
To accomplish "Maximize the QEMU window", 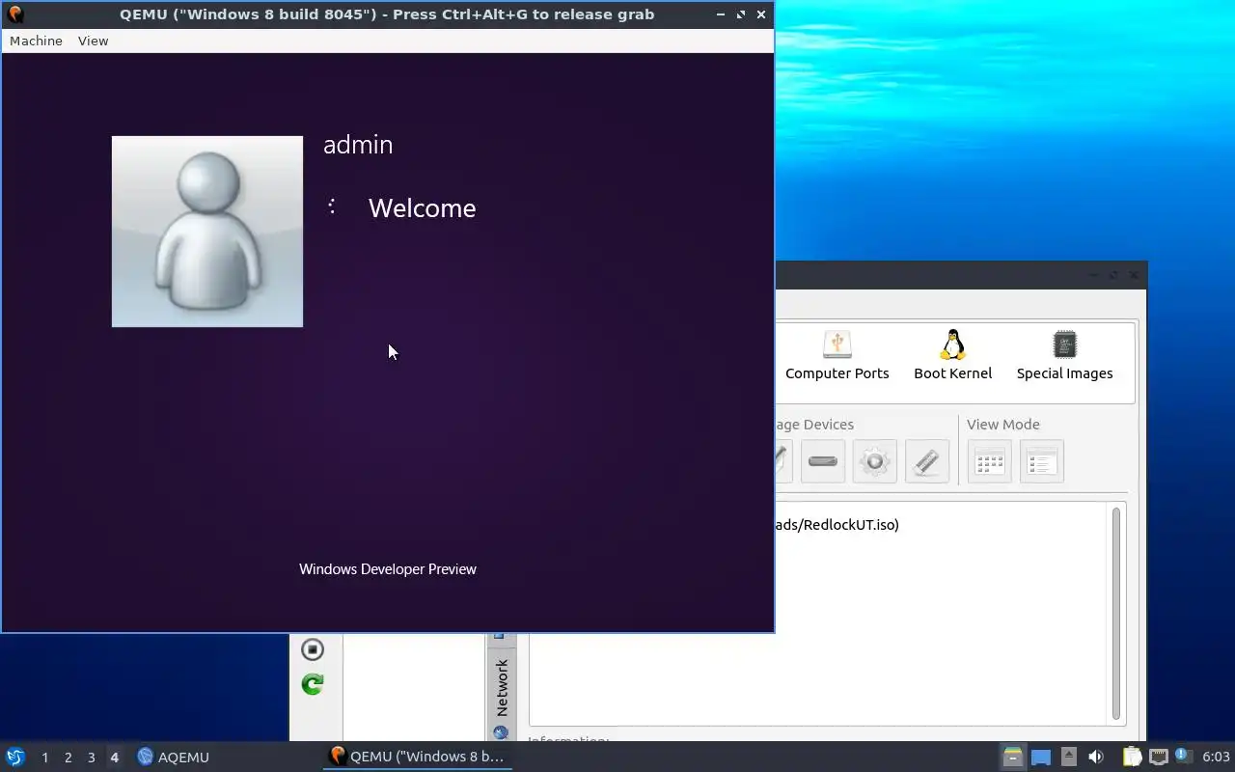I will tap(741, 14).
